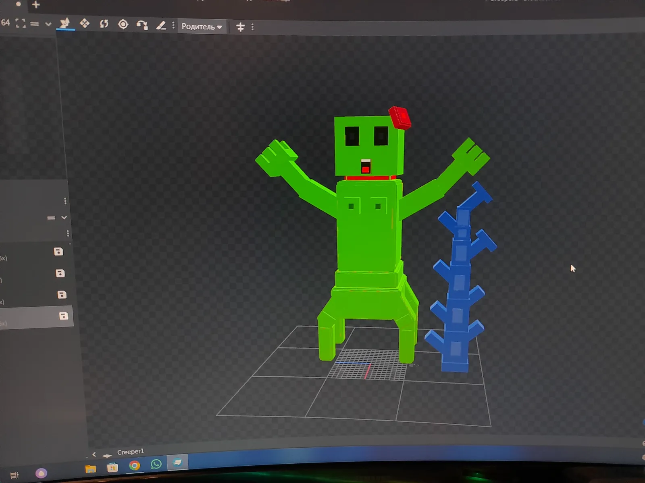The width and height of the screenshot is (645, 483).
Task: Open the Родитель transform space dropdown
Action: coord(202,27)
